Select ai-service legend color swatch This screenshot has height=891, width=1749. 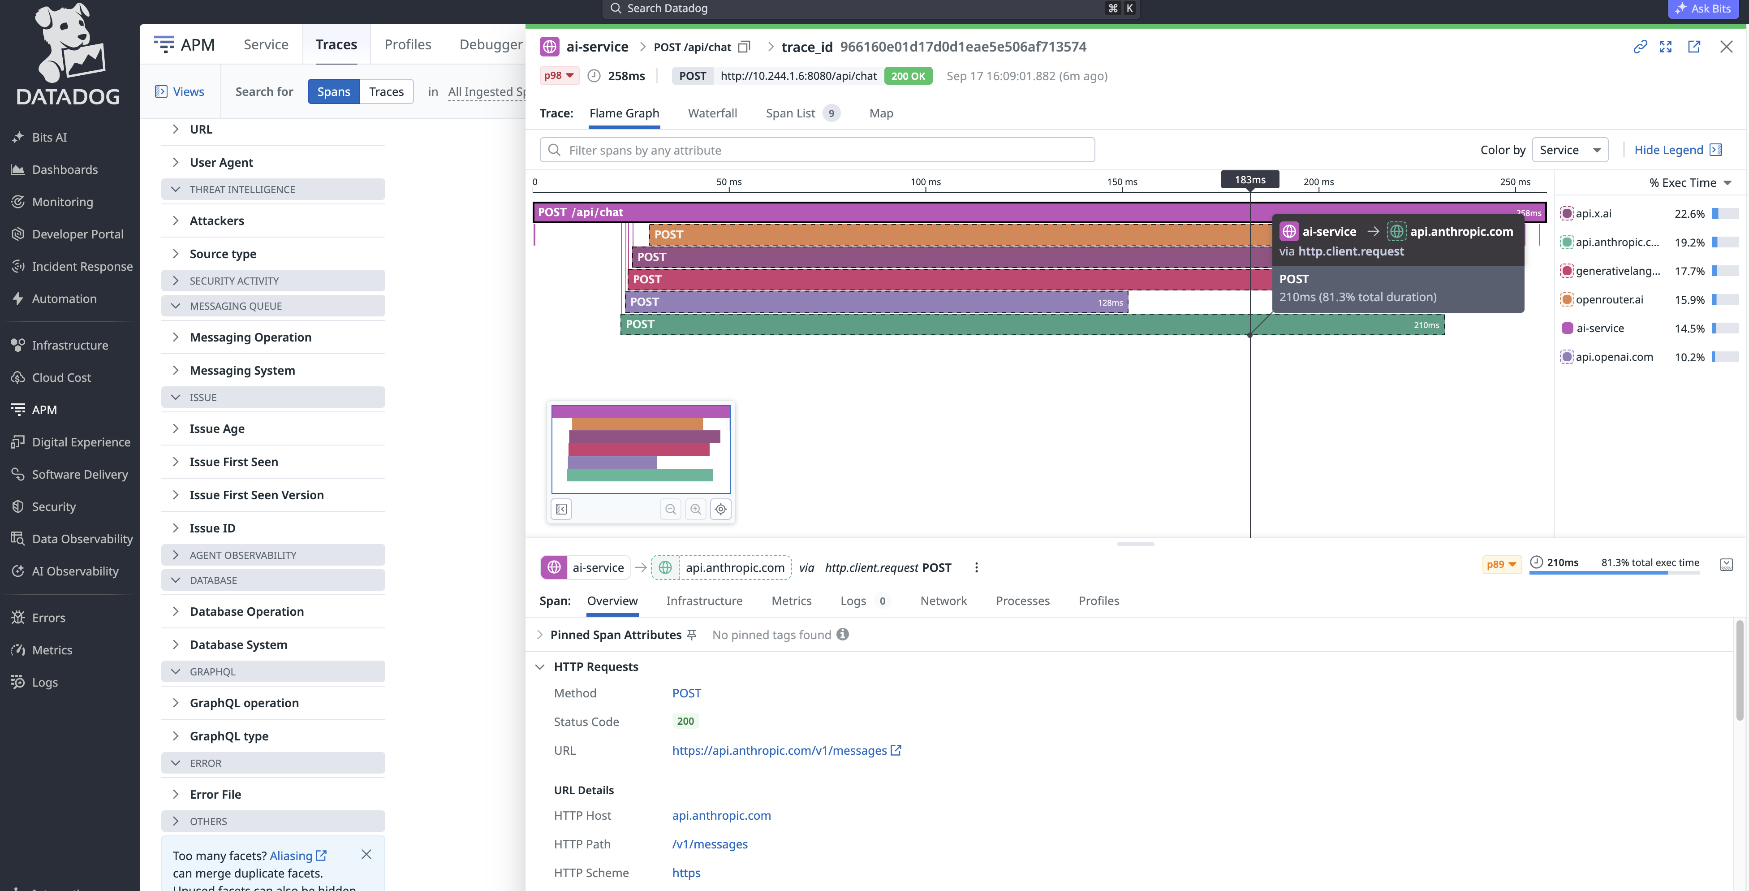[x=1566, y=328]
